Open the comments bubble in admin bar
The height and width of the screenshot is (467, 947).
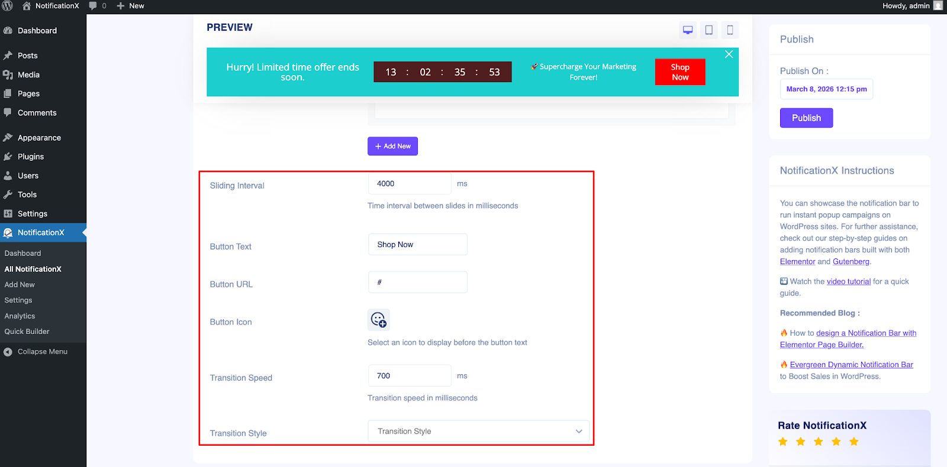98,6
